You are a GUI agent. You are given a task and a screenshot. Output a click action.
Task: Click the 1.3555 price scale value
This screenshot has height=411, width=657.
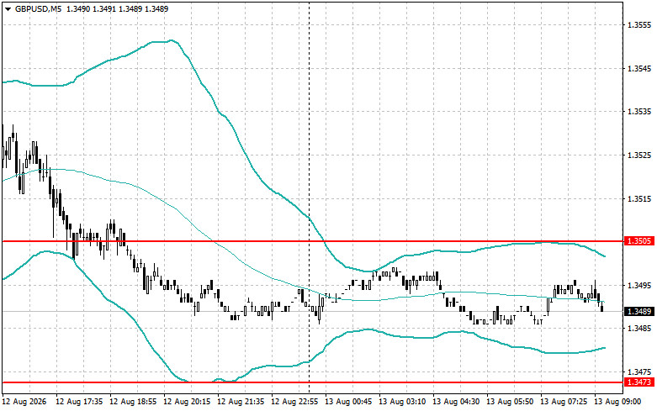(x=639, y=25)
